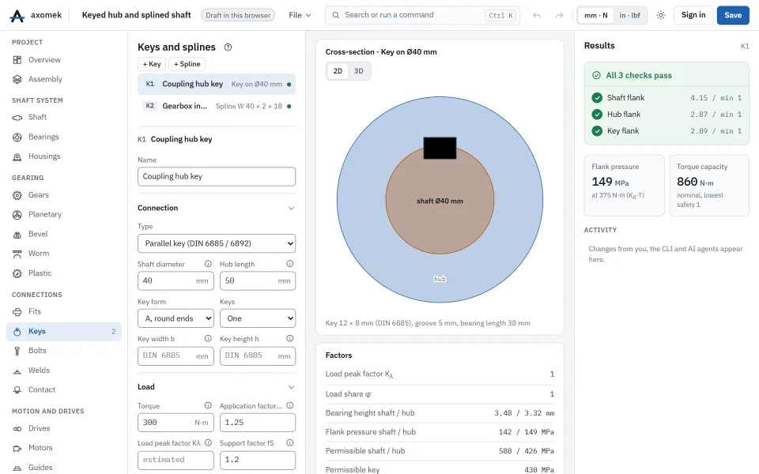Open the Keys count dropdown
The width and height of the screenshot is (759, 474).
[258, 318]
